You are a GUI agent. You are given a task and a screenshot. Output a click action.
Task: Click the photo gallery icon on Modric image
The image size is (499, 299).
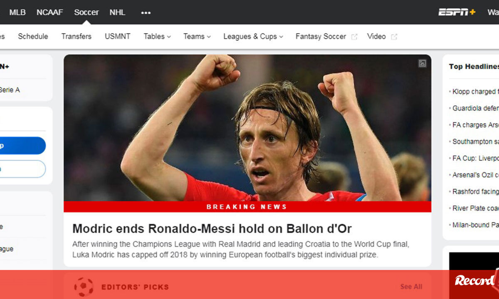pyautogui.click(x=422, y=63)
